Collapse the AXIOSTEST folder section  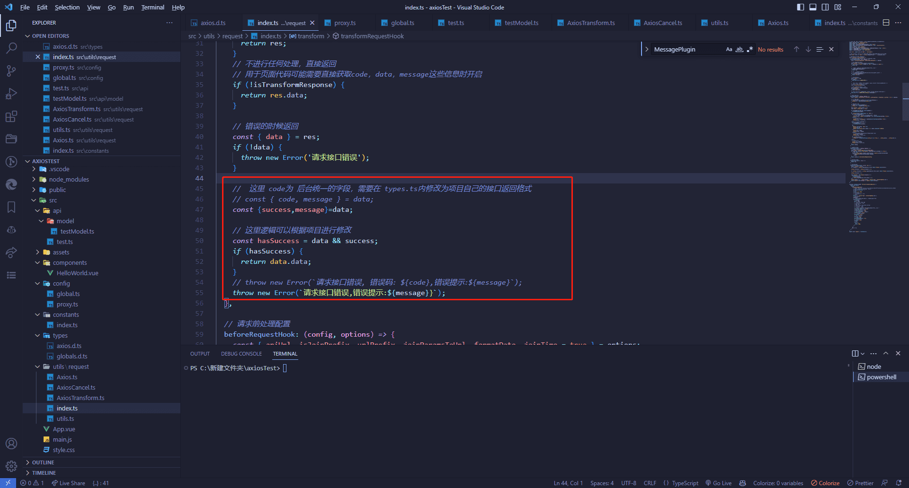(27, 161)
